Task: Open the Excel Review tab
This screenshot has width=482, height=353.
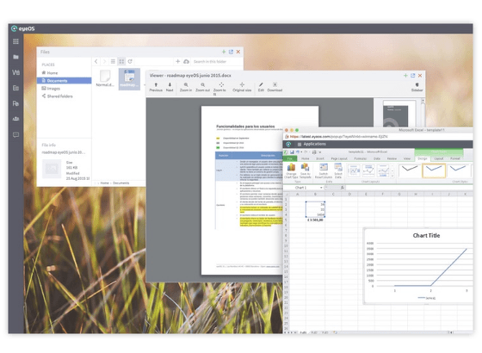Action: click(x=391, y=158)
